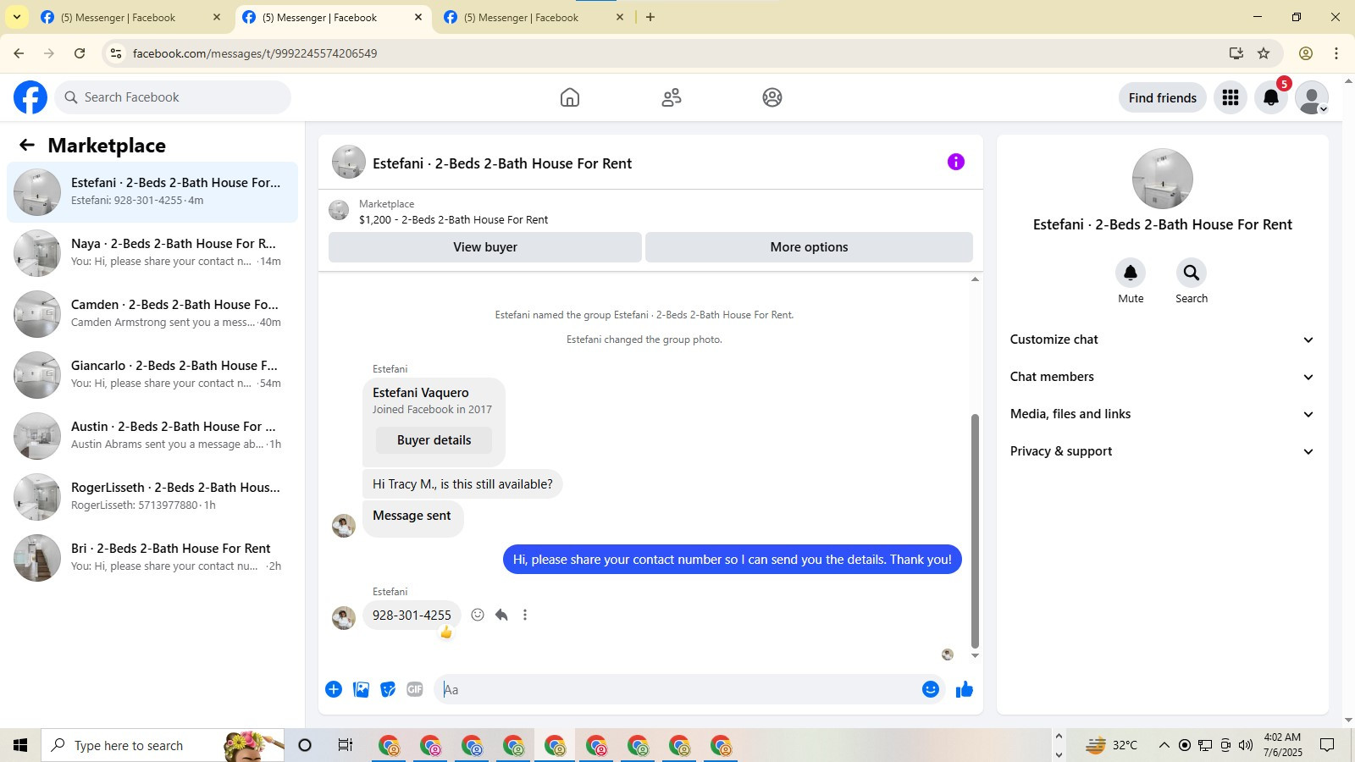The height and width of the screenshot is (762, 1355).
Task: Click the More options button
Action: pyautogui.click(x=809, y=247)
